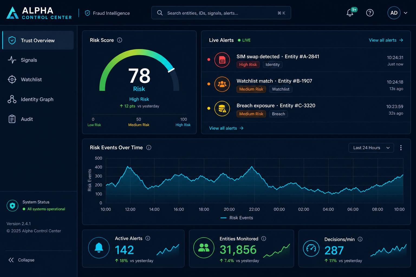Viewport: 416px width, 277px height.
Task: Open Identity Graph in sidebar
Action: click(x=38, y=99)
